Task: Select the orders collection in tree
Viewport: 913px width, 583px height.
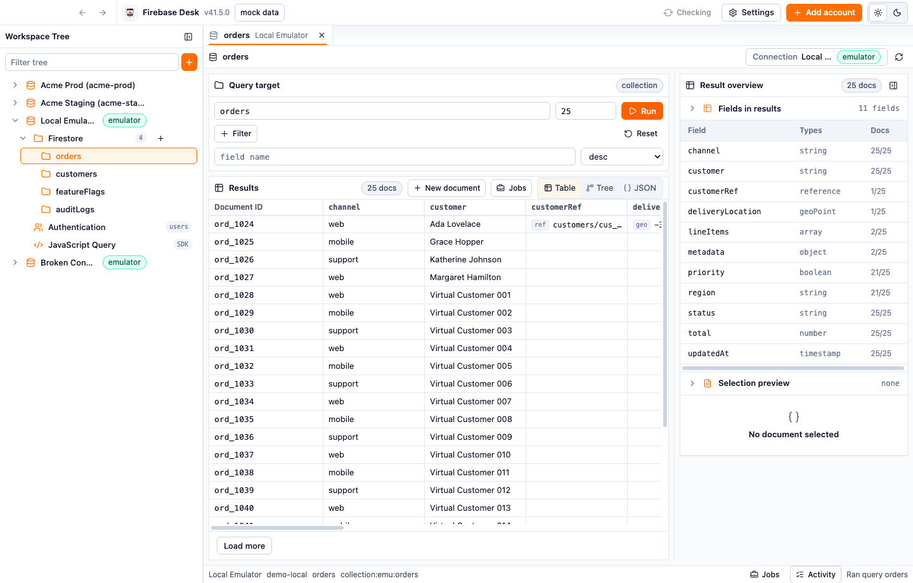Action: point(108,156)
